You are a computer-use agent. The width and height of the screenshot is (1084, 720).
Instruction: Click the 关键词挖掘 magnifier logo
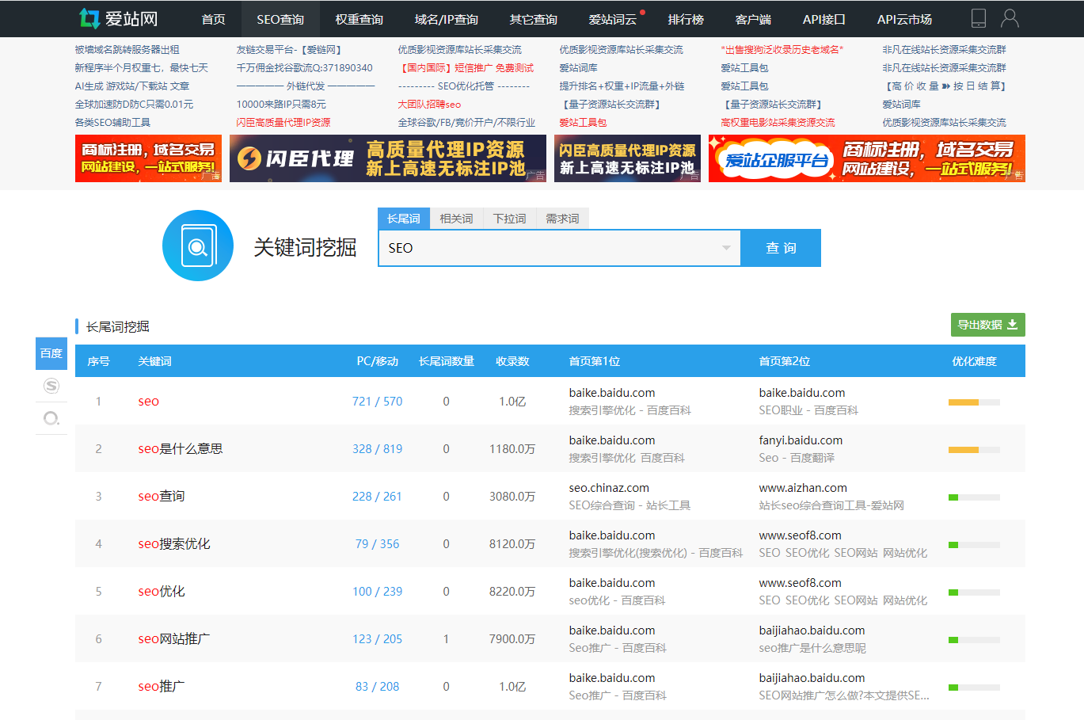tap(197, 246)
